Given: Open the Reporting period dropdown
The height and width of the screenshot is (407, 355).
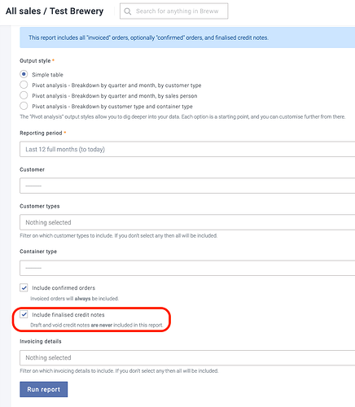Looking at the screenshot, I should [187, 149].
